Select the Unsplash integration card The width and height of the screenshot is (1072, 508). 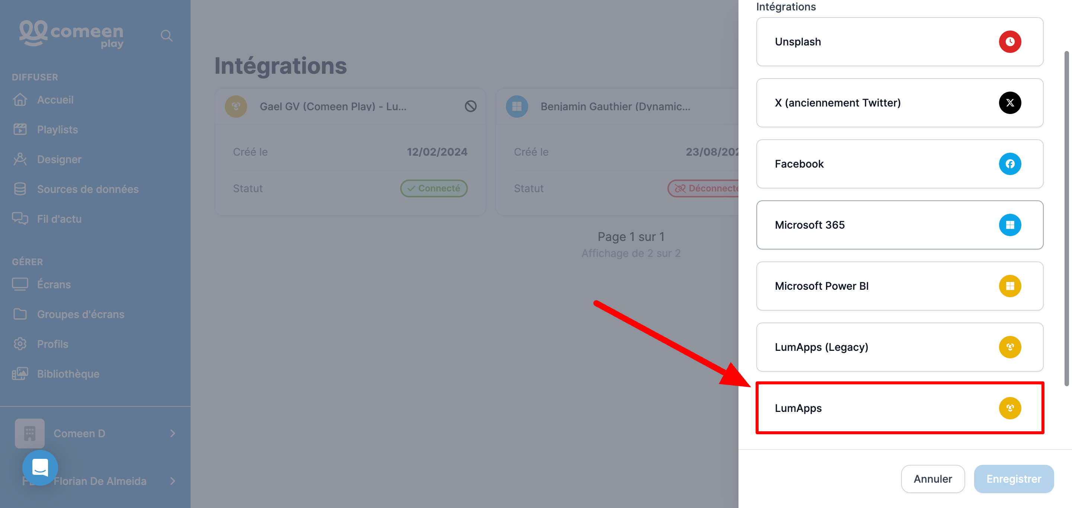(899, 42)
